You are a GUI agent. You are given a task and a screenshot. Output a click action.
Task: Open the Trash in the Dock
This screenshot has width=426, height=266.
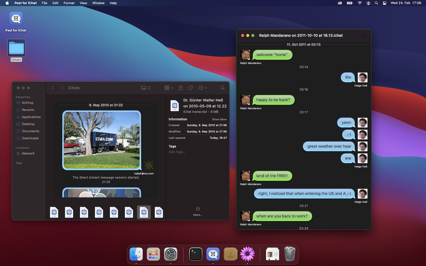click(290, 254)
